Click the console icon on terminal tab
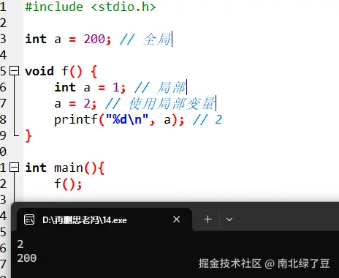 pyautogui.click(x=29, y=219)
